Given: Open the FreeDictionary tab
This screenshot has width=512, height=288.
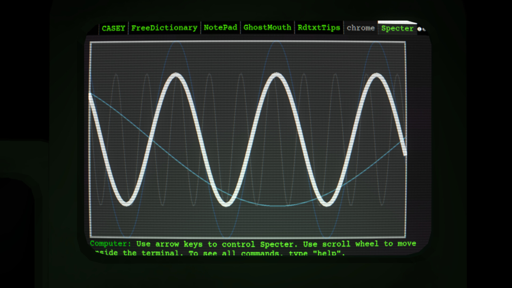Looking at the screenshot, I should 164,27.
